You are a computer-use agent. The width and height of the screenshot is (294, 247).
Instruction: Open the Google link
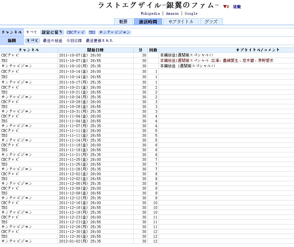[191, 14]
